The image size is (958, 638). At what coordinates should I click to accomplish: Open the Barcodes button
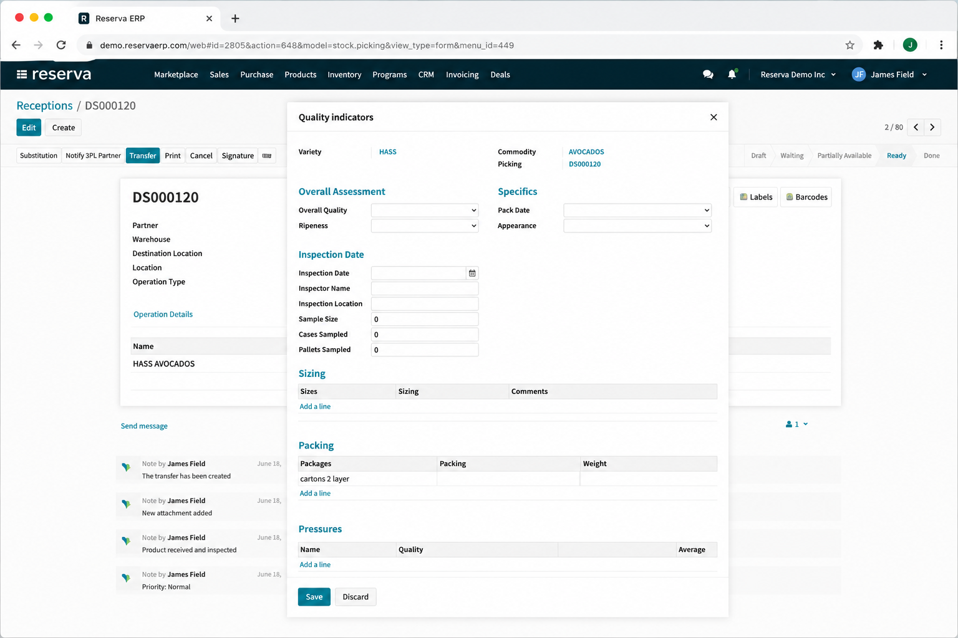click(x=806, y=197)
